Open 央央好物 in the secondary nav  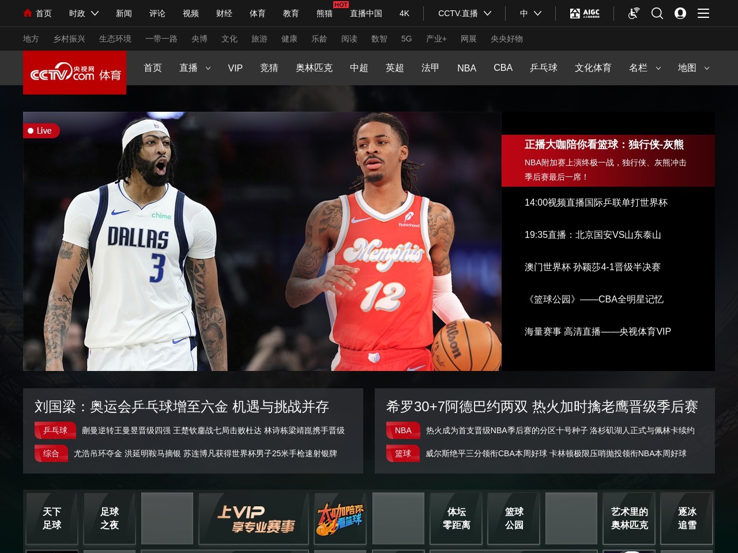pyautogui.click(x=507, y=39)
